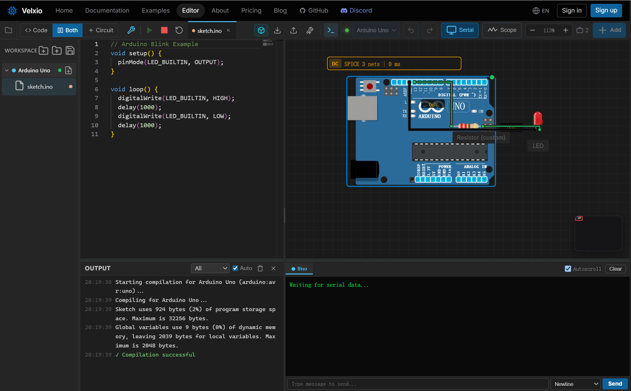This screenshot has height=391, width=631.
Task: Click the upload icon in the toolbar
Action: click(294, 30)
